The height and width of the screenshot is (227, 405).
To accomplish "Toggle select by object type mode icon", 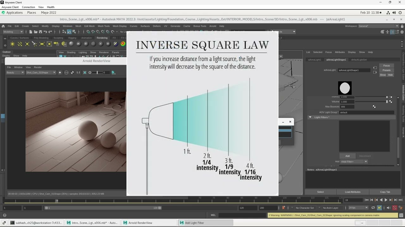I will tap(69, 32).
